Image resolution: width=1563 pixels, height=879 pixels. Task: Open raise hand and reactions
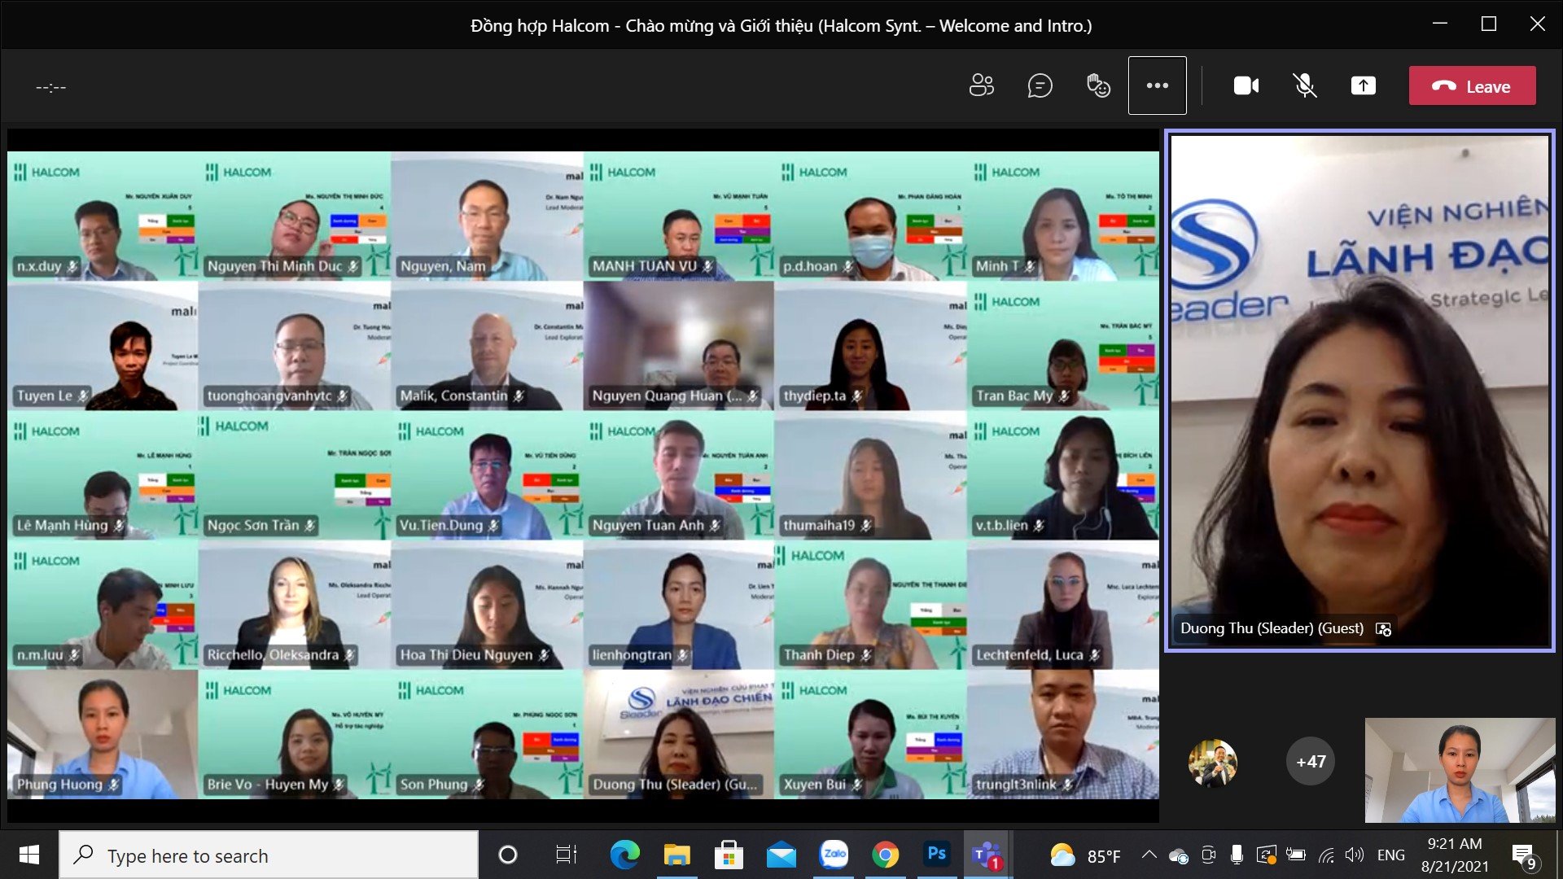[x=1098, y=85]
